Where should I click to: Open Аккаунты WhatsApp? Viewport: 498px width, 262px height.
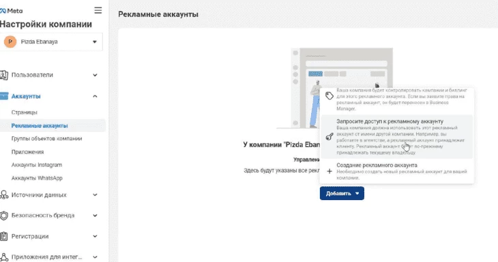pyautogui.click(x=37, y=178)
